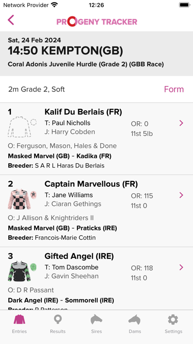Expand Kalif Du Berlais details chevron
Viewport: 193px width, 344px height.
pyautogui.click(x=181, y=123)
